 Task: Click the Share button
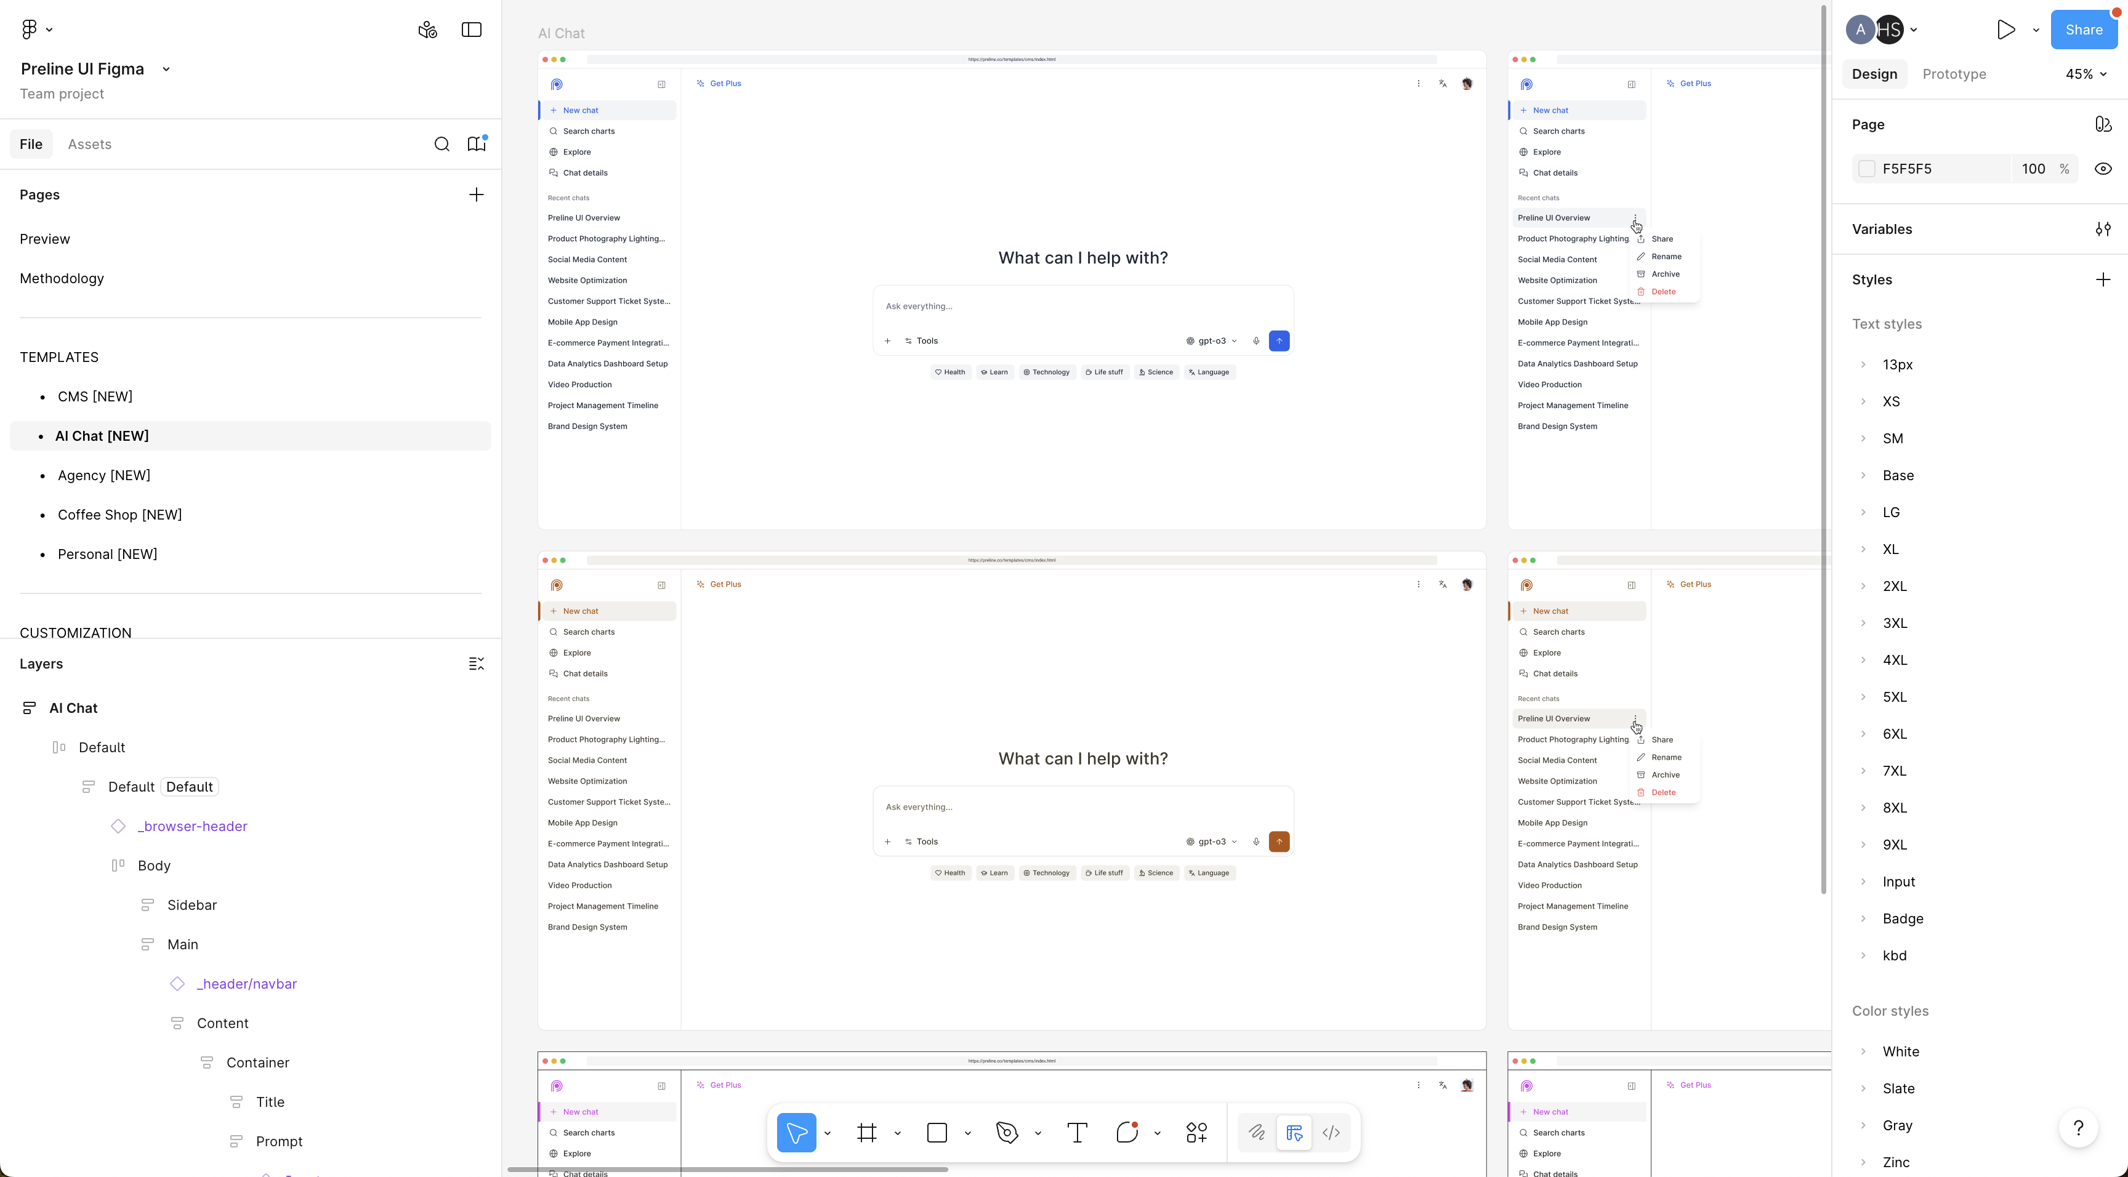[x=2084, y=29]
